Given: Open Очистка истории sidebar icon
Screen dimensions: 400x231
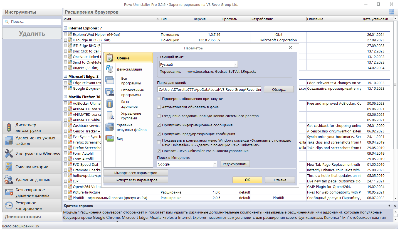Looking at the screenshot, I should pos(9,167).
